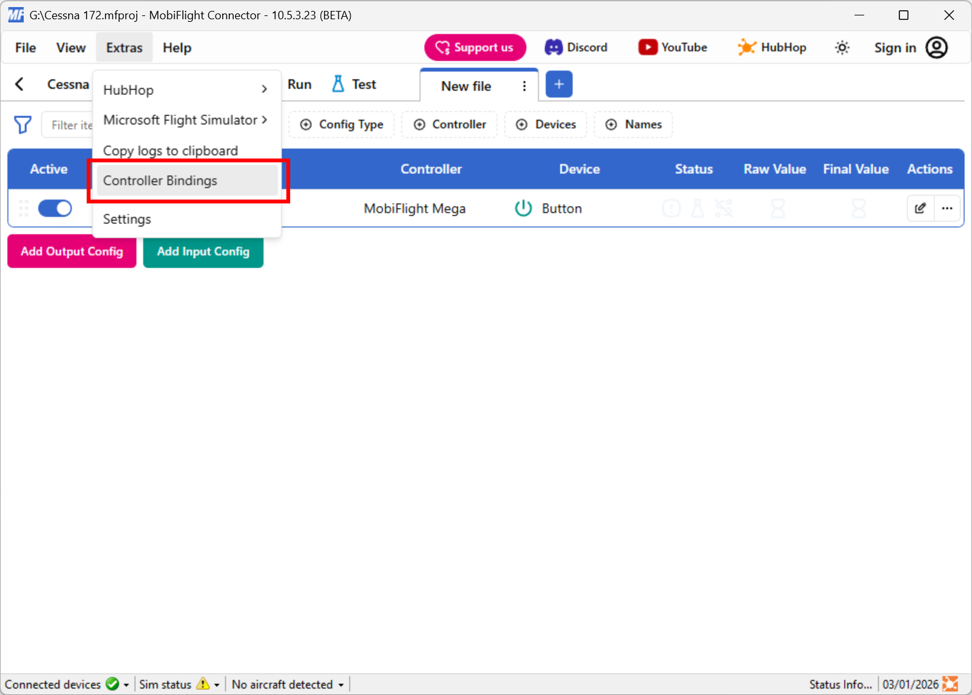Open the ellipsis actions menu for the config row

click(948, 208)
